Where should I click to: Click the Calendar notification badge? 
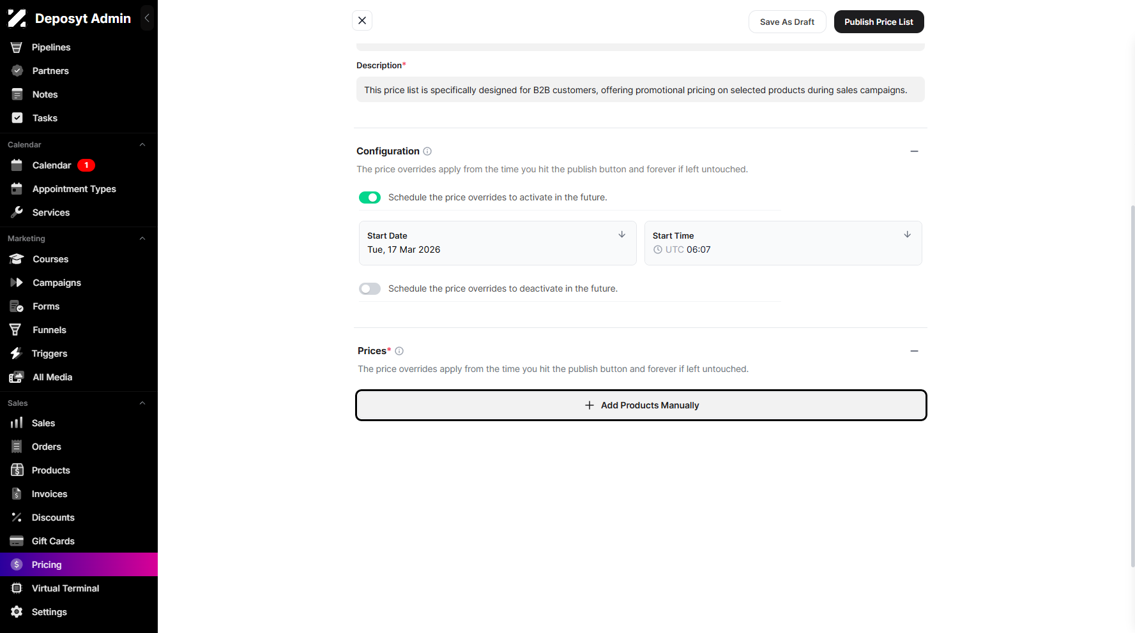pos(86,165)
